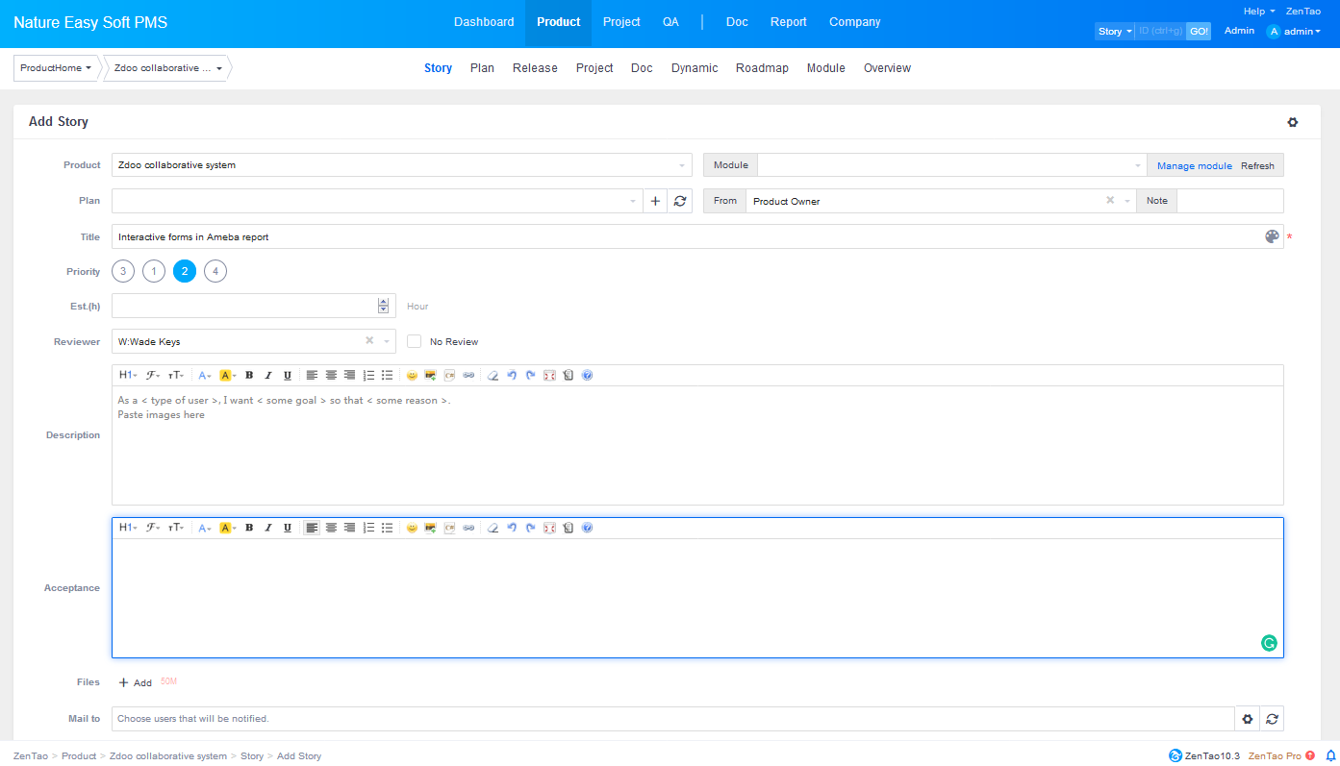
Task: Click the Manage module link
Action: pyautogui.click(x=1194, y=166)
